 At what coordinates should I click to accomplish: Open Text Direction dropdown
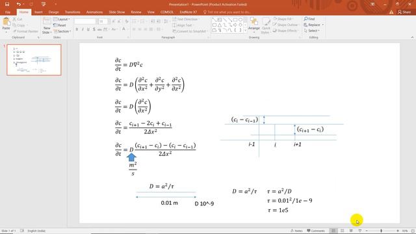[x=187, y=19]
